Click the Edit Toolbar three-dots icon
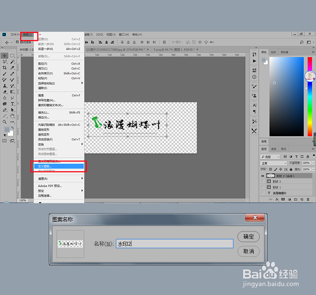Image resolution: width=316 pixels, height=295 pixels. point(12,122)
